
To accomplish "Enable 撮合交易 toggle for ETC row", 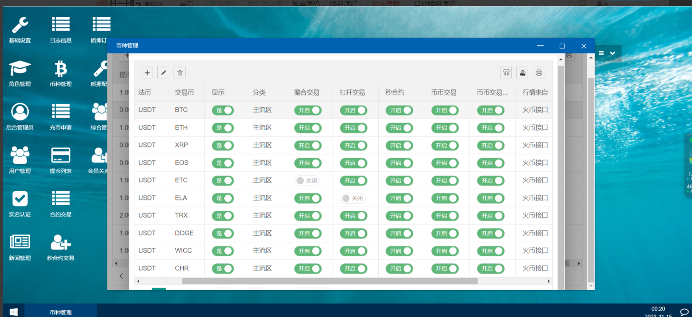I will (307, 181).
